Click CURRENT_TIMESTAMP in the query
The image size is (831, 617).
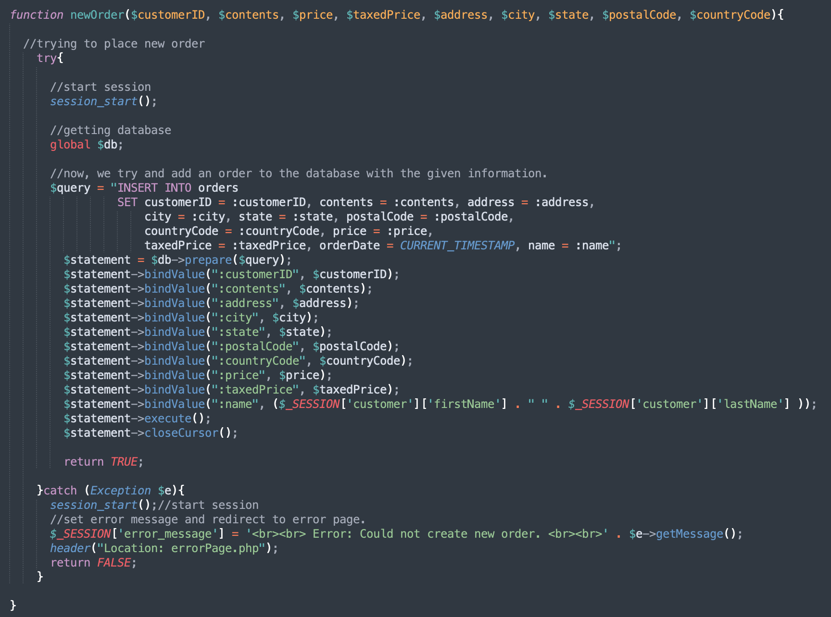coord(457,246)
